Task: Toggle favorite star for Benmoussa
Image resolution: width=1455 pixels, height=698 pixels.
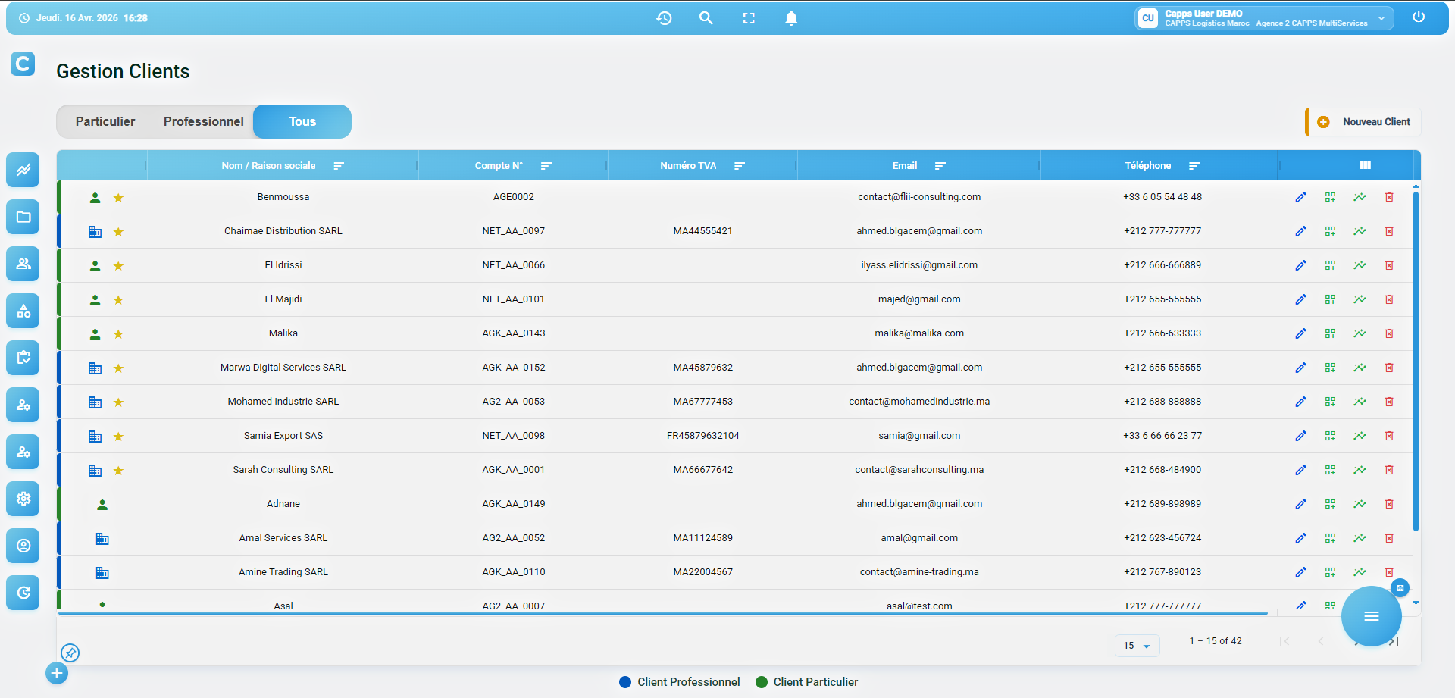Action: pyautogui.click(x=118, y=198)
